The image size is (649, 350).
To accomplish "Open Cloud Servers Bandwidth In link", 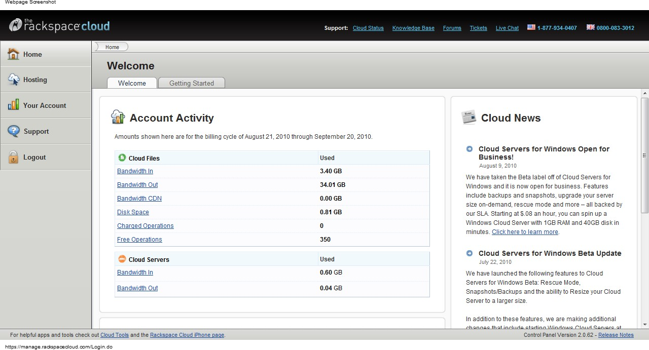I will pyautogui.click(x=135, y=273).
